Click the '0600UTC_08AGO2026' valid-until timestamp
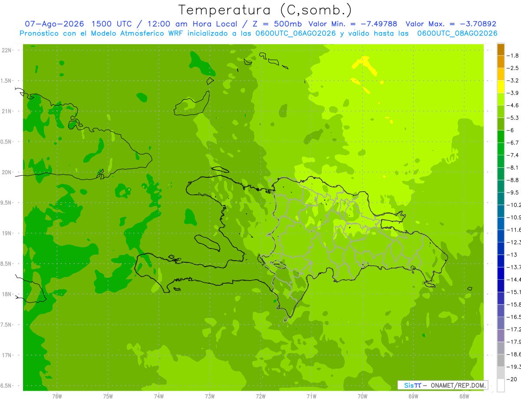 457,33
